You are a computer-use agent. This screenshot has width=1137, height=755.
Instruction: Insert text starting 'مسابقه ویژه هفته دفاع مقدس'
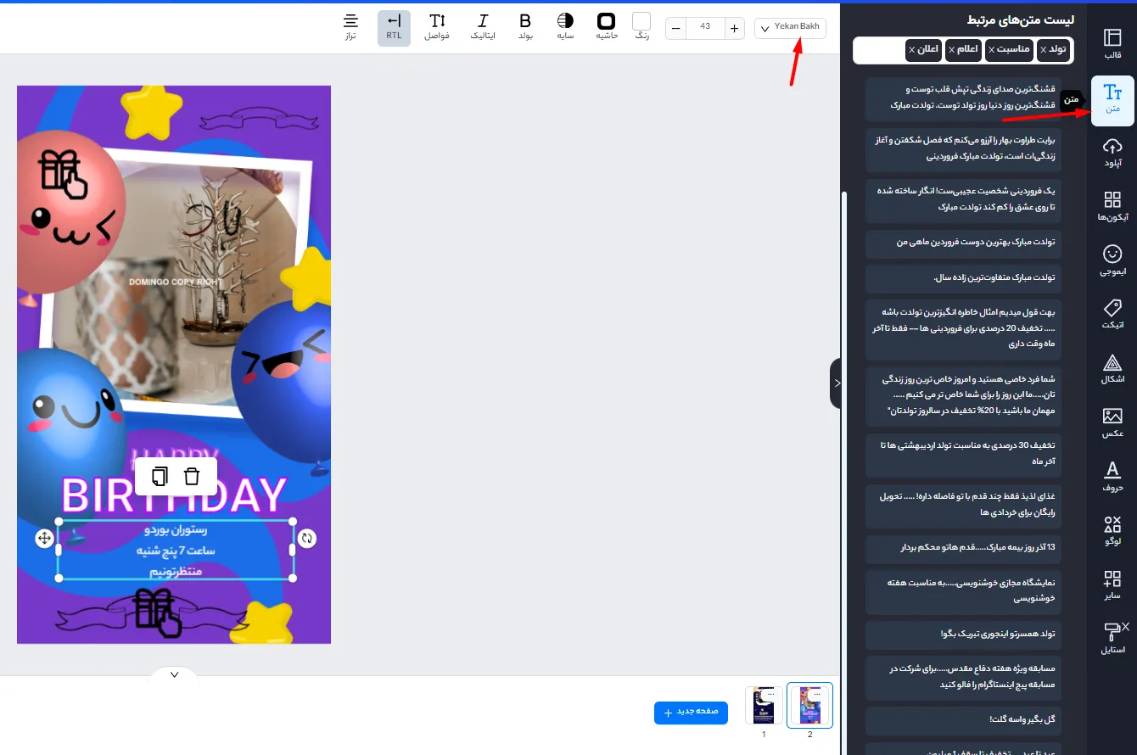pos(962,677)
